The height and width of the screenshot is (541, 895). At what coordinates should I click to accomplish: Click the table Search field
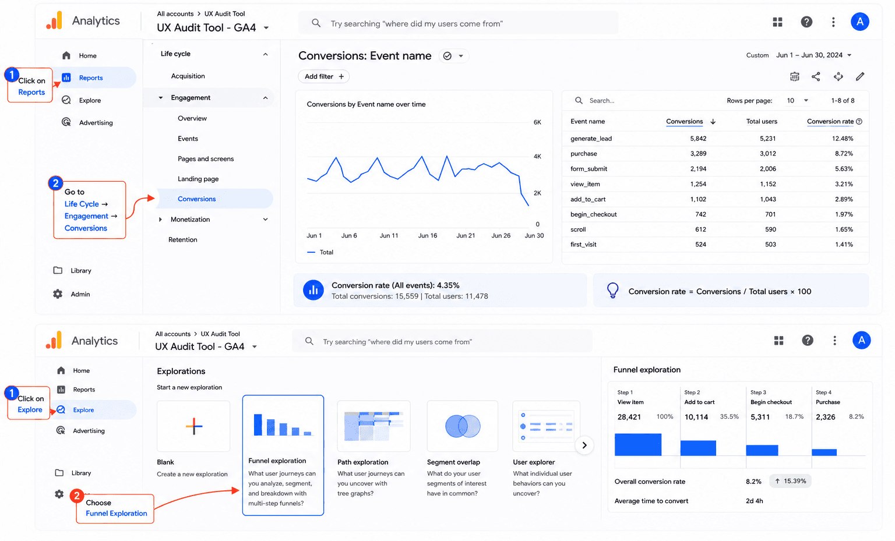641,101
